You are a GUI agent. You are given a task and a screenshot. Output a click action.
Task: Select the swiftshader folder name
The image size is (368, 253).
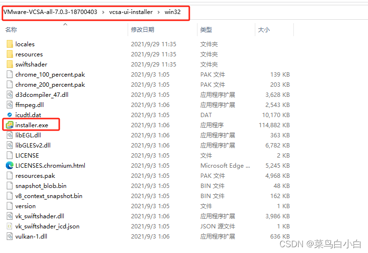(x=31, y=65)
